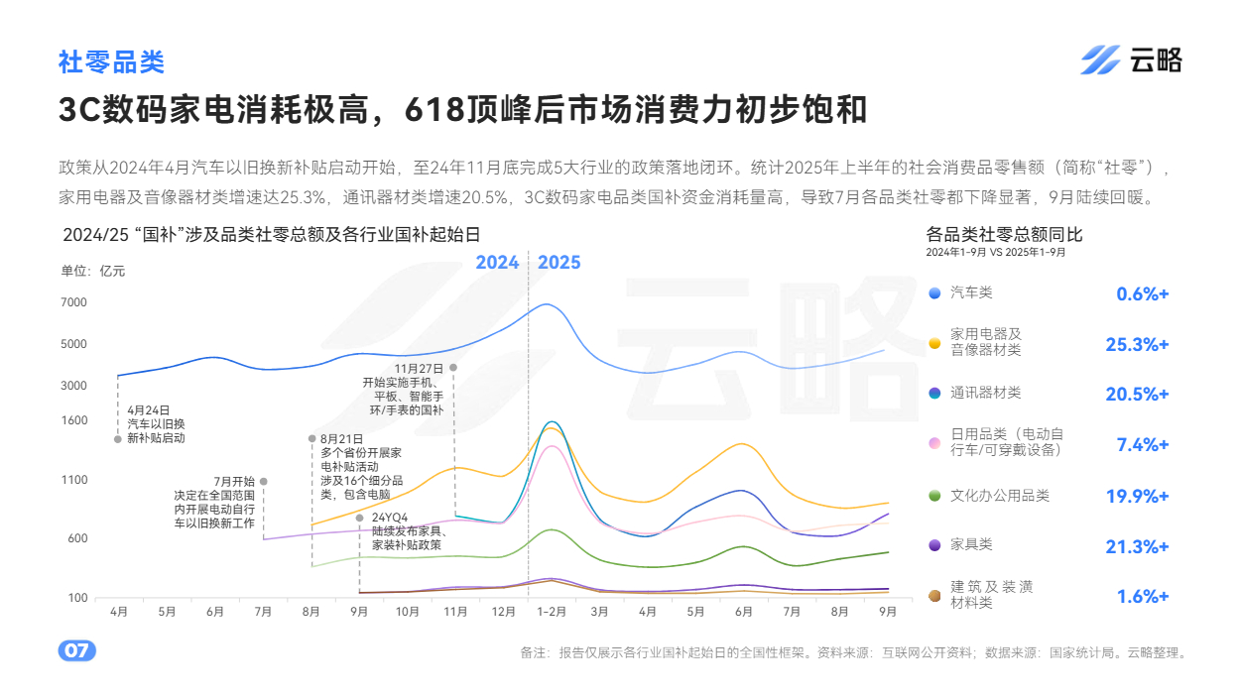Select the 2024 year label above the chart

click(x=497, y=263)
